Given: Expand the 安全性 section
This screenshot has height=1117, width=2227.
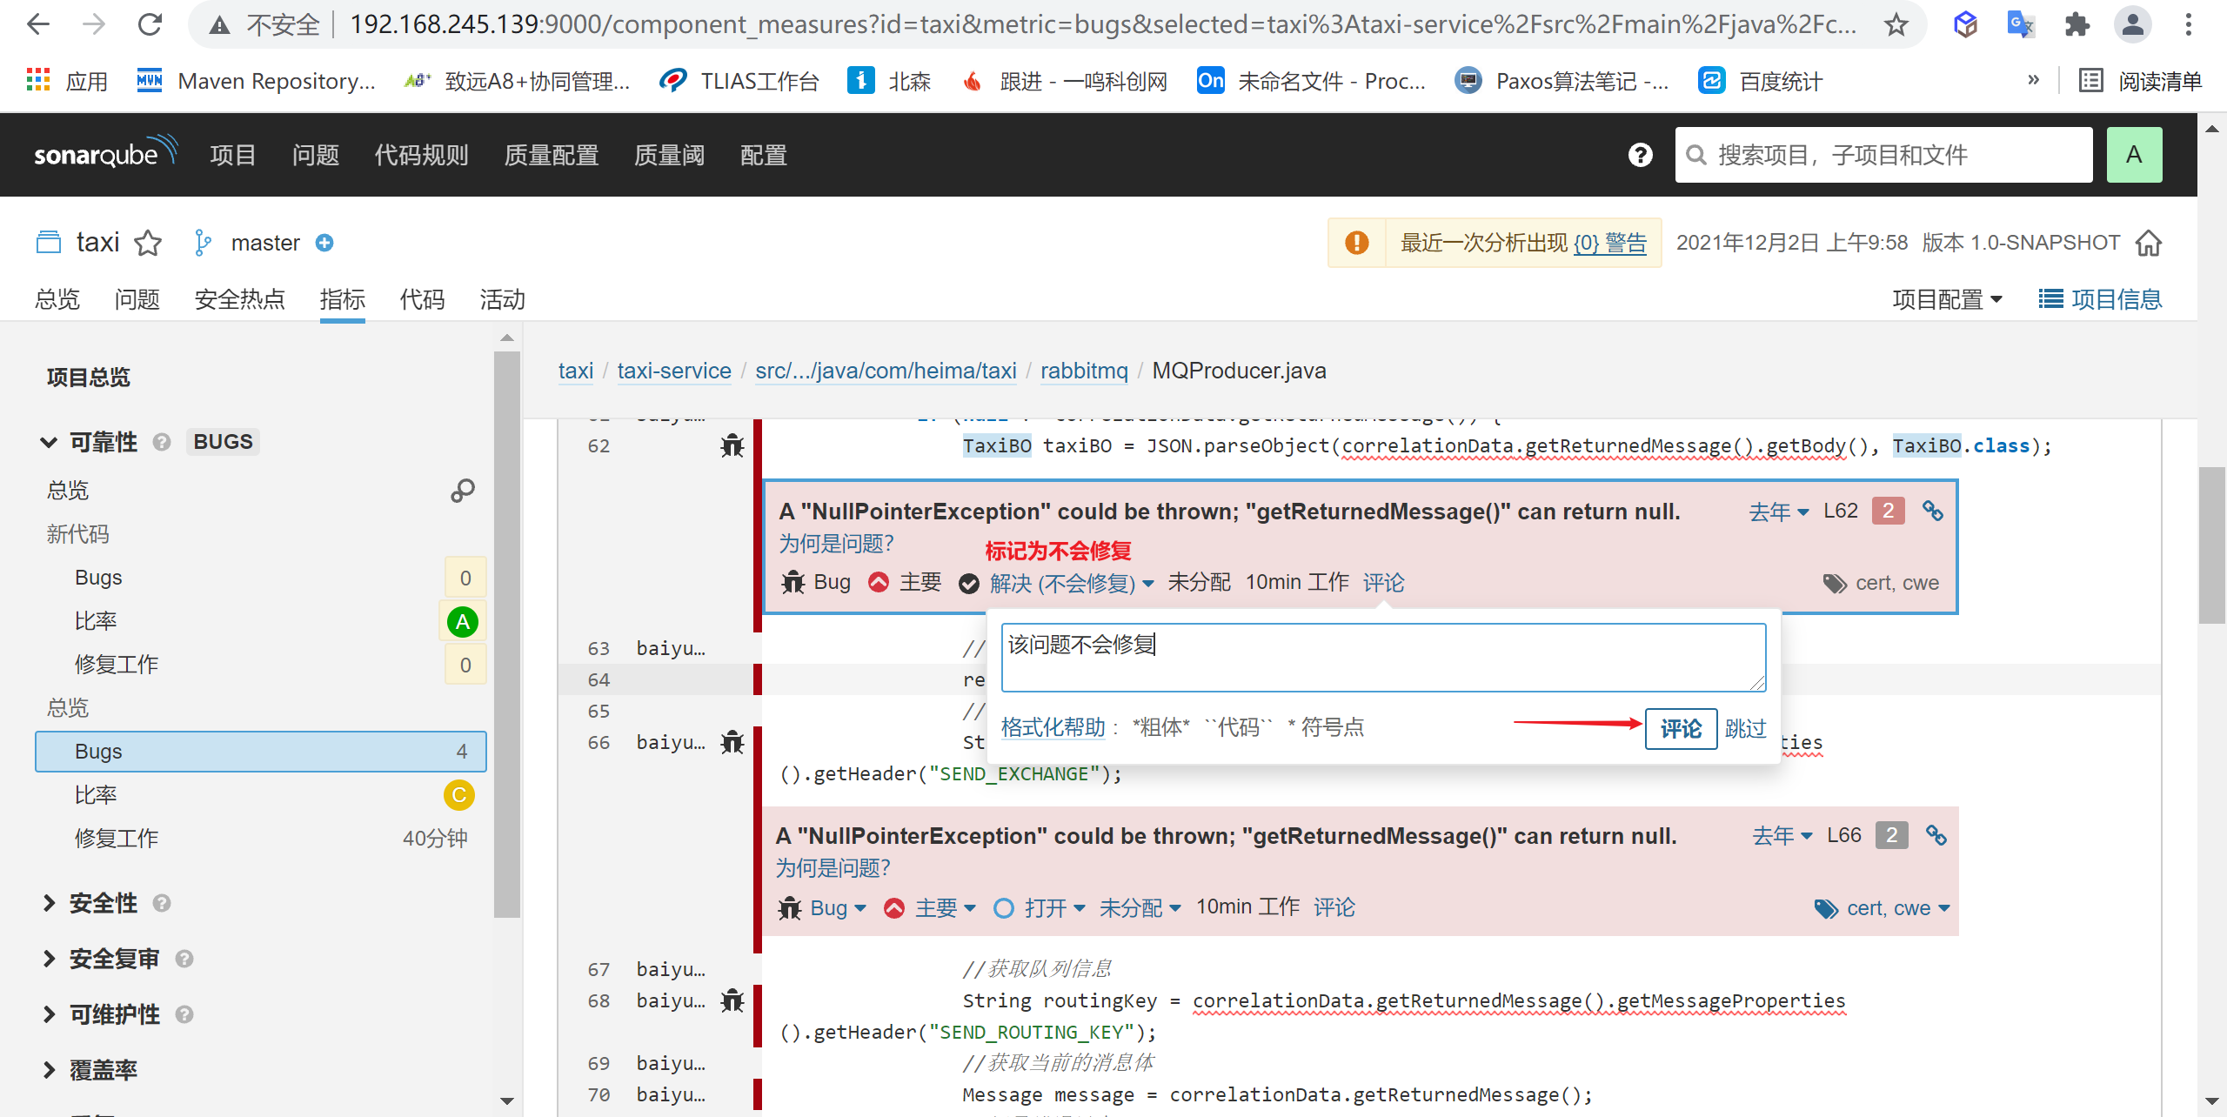Looking at the screenshot, I should tap(49, 903).
